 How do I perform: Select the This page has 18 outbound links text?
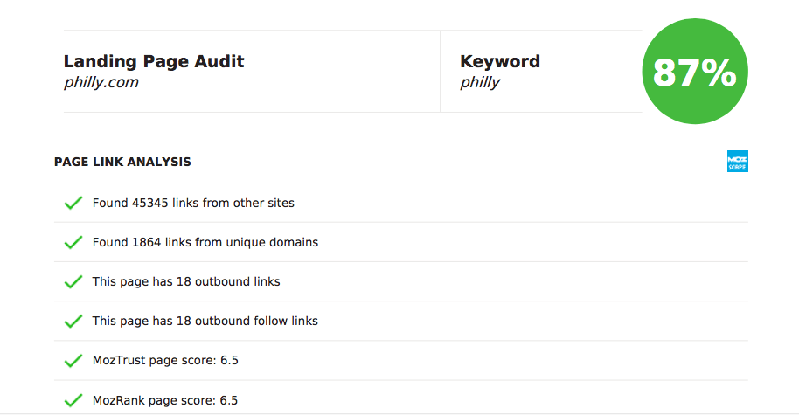pos(186,281)
